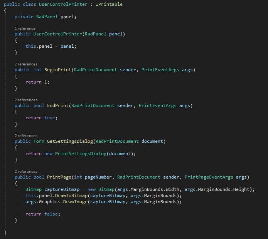Click the class name UserControlPrinter in class declaration

[63, 4]
